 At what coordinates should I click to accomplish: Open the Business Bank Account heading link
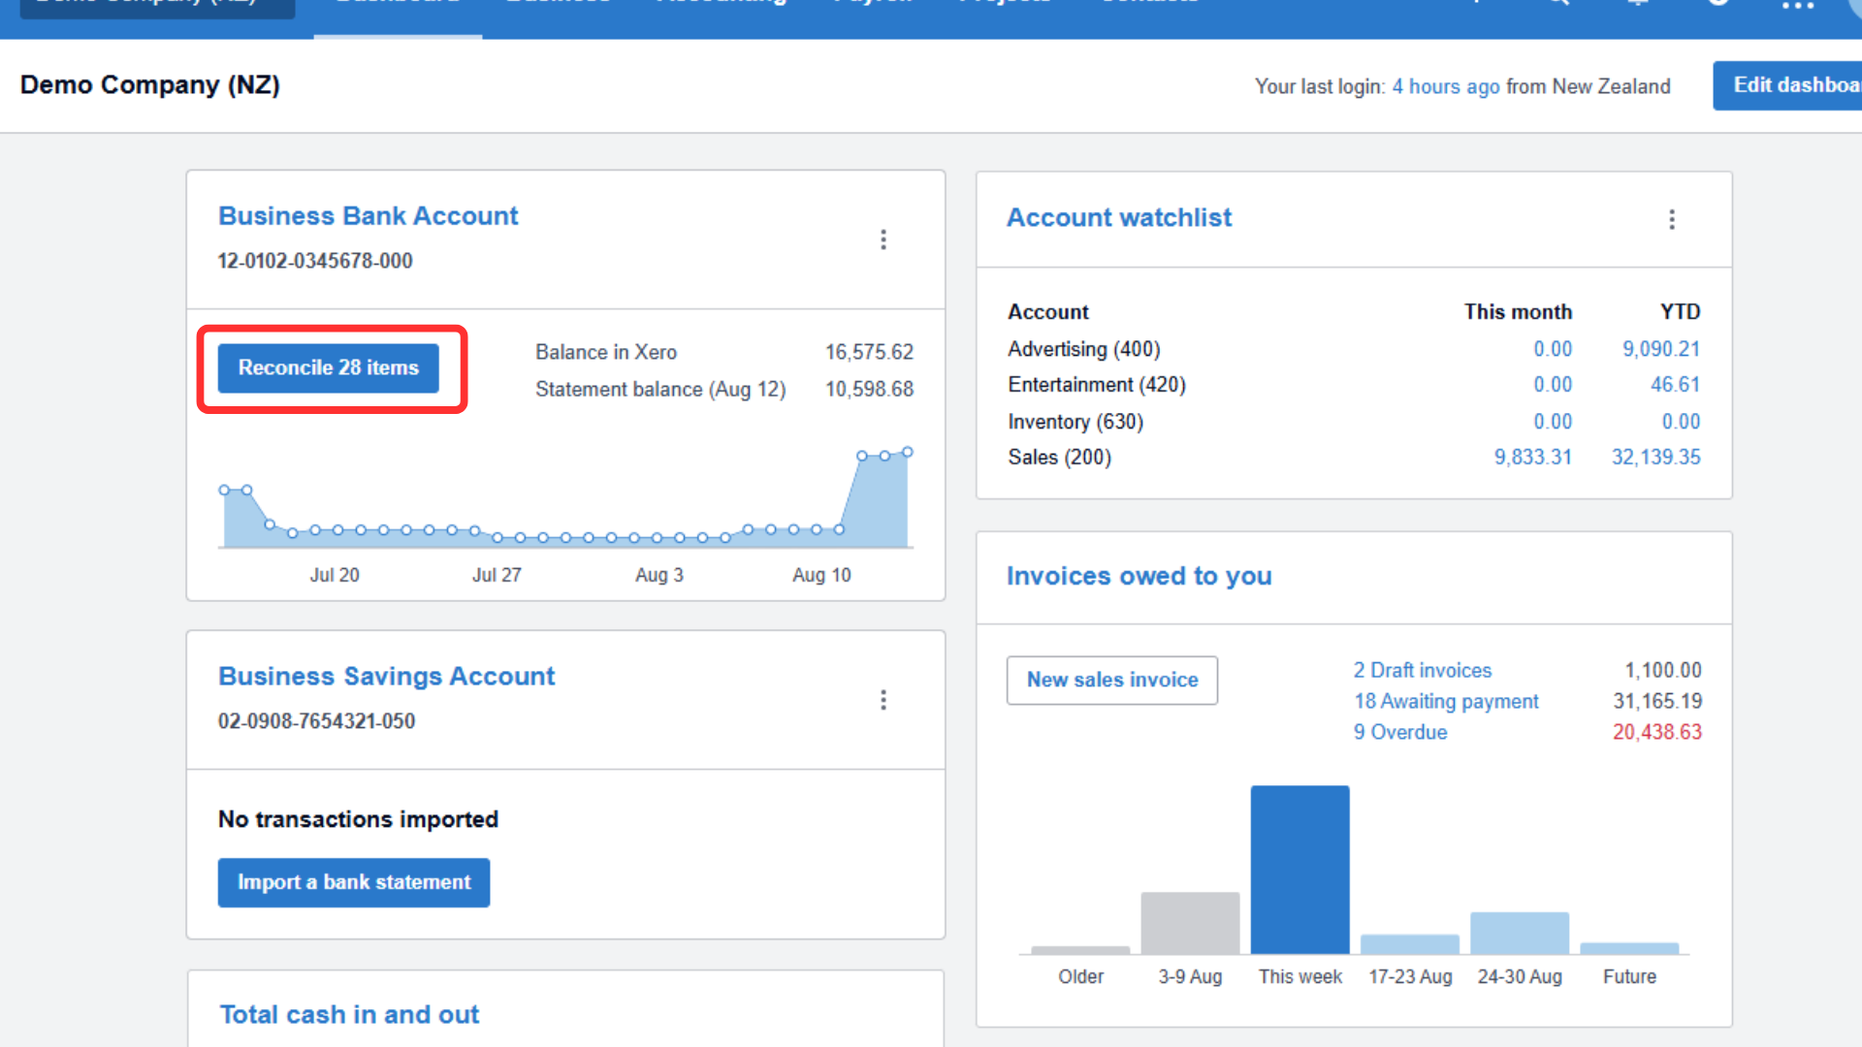pyautogui.click(x=368, y=216)
